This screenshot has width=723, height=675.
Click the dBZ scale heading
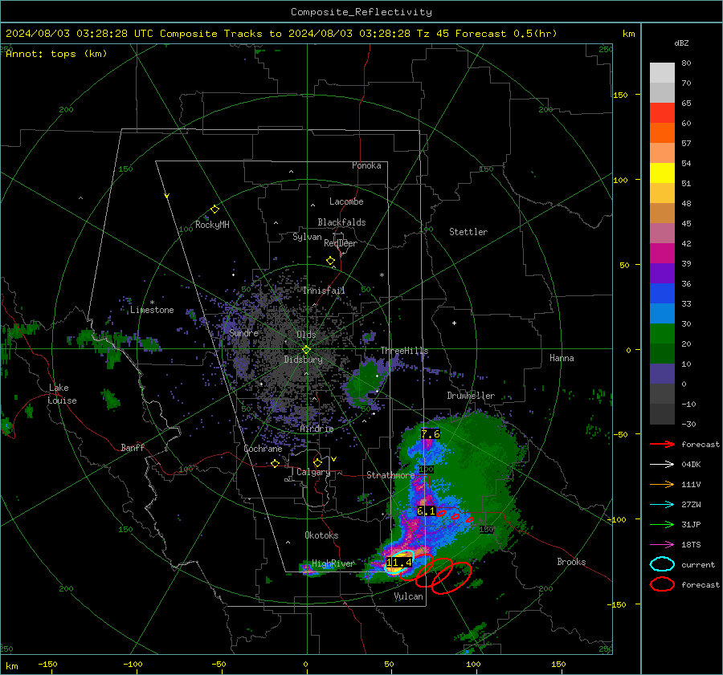681,43
